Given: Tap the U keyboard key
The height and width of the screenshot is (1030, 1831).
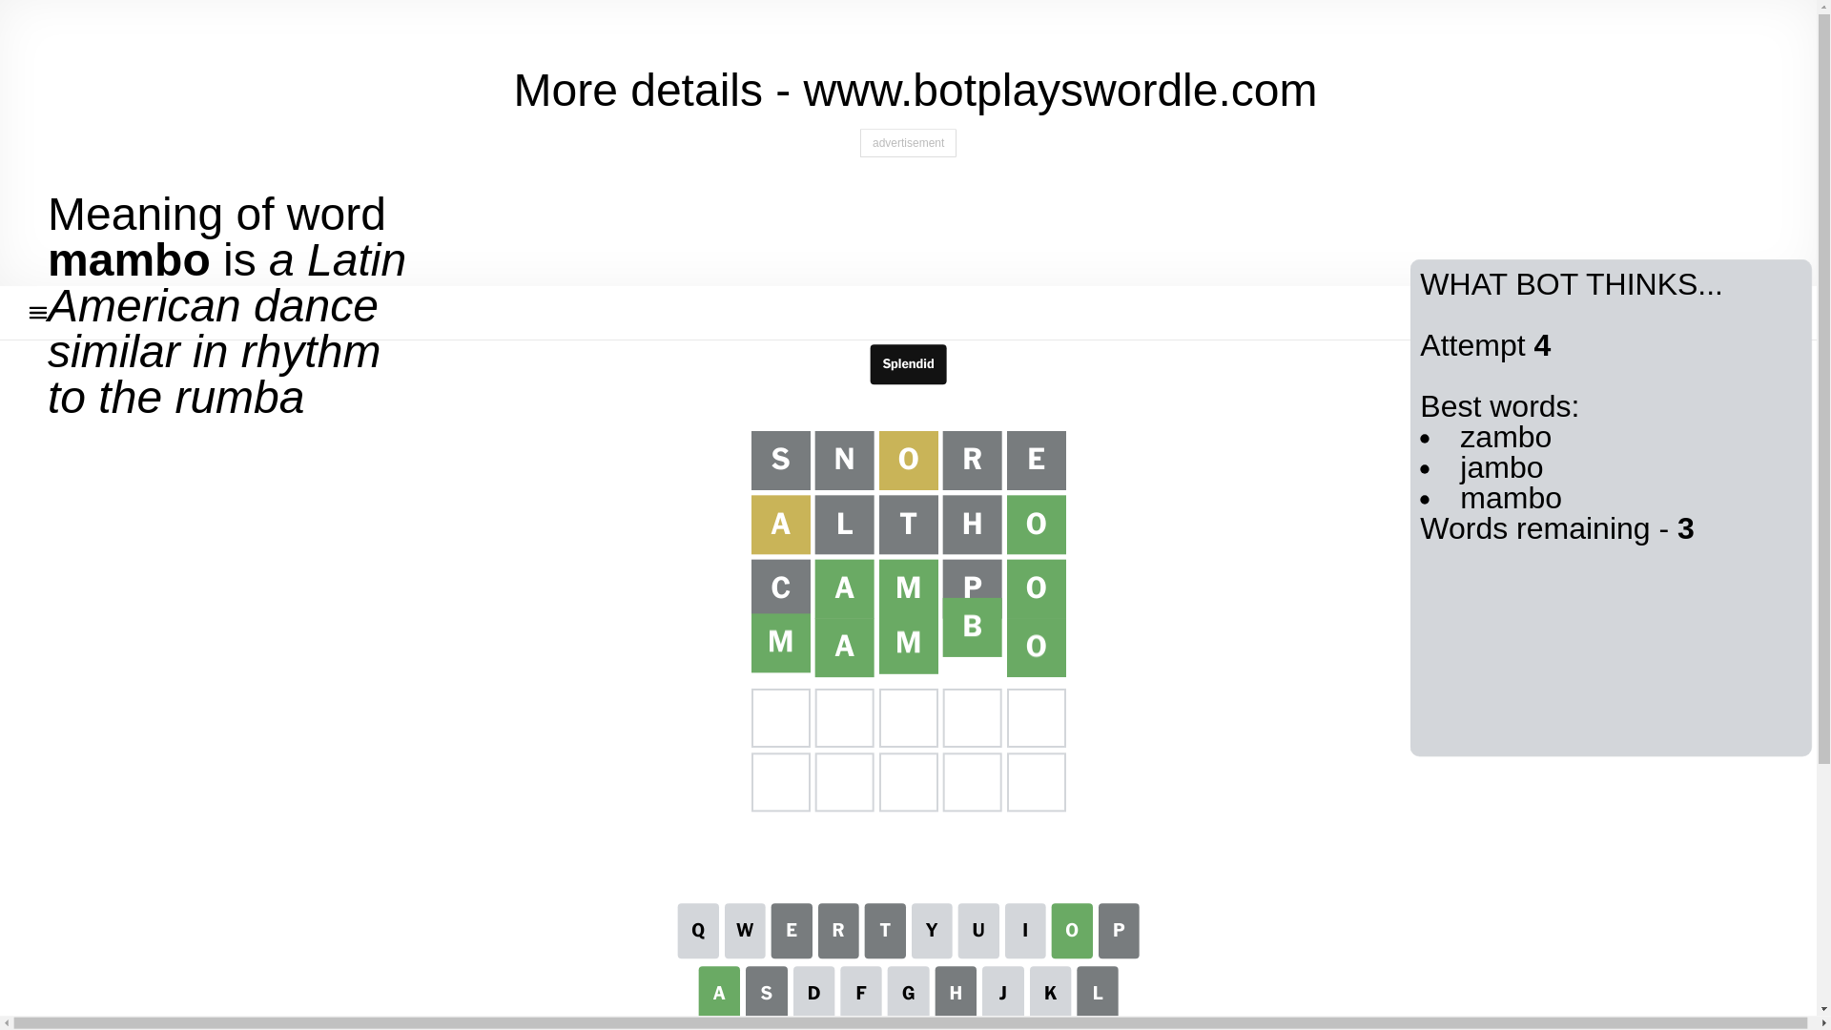Looking at the screenshot, I should click(x=978, y=931).
